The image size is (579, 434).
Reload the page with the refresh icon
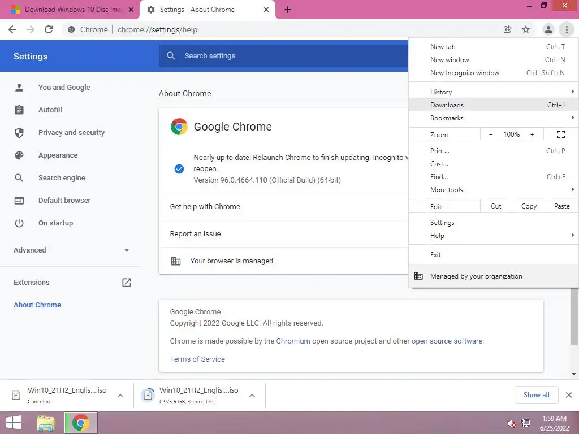coord(49,29)
